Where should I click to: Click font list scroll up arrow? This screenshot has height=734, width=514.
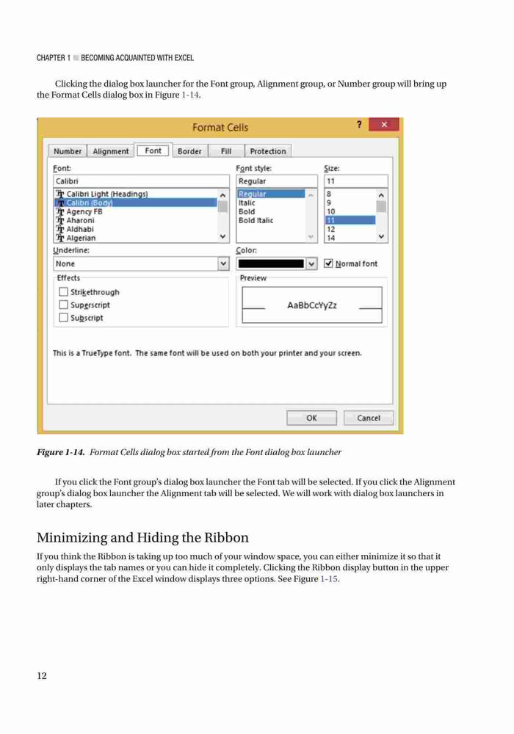click(x=222, y=195)
